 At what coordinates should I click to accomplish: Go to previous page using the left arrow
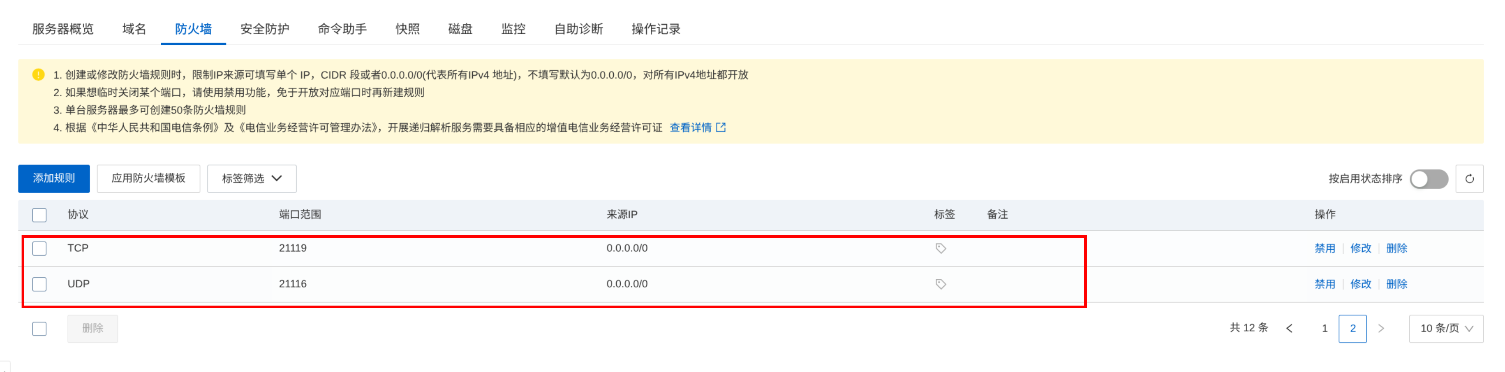coord(1290,328)
